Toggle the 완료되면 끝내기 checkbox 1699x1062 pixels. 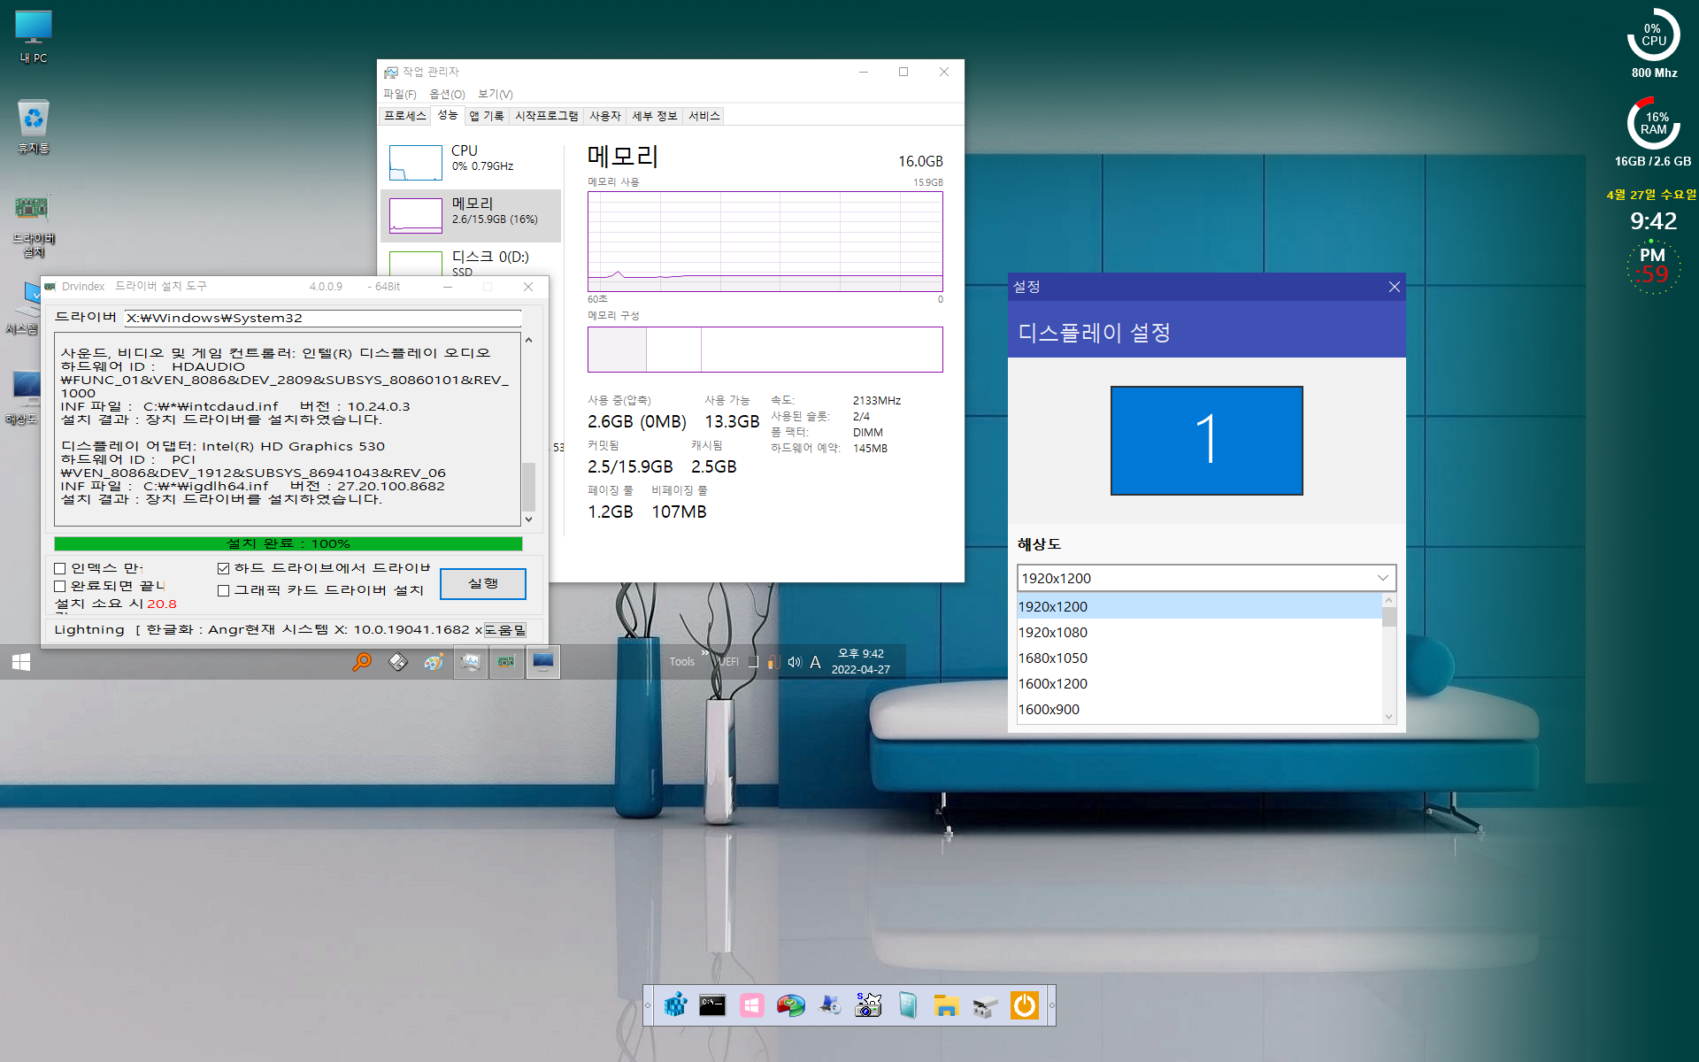pos(60,586)
